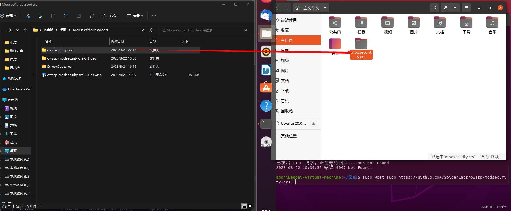Image resolution: width=511 pixels, height=211 pixels.
Task: Select the modsecurity-crs folder row in Explorer
Action: pos(120,50)
